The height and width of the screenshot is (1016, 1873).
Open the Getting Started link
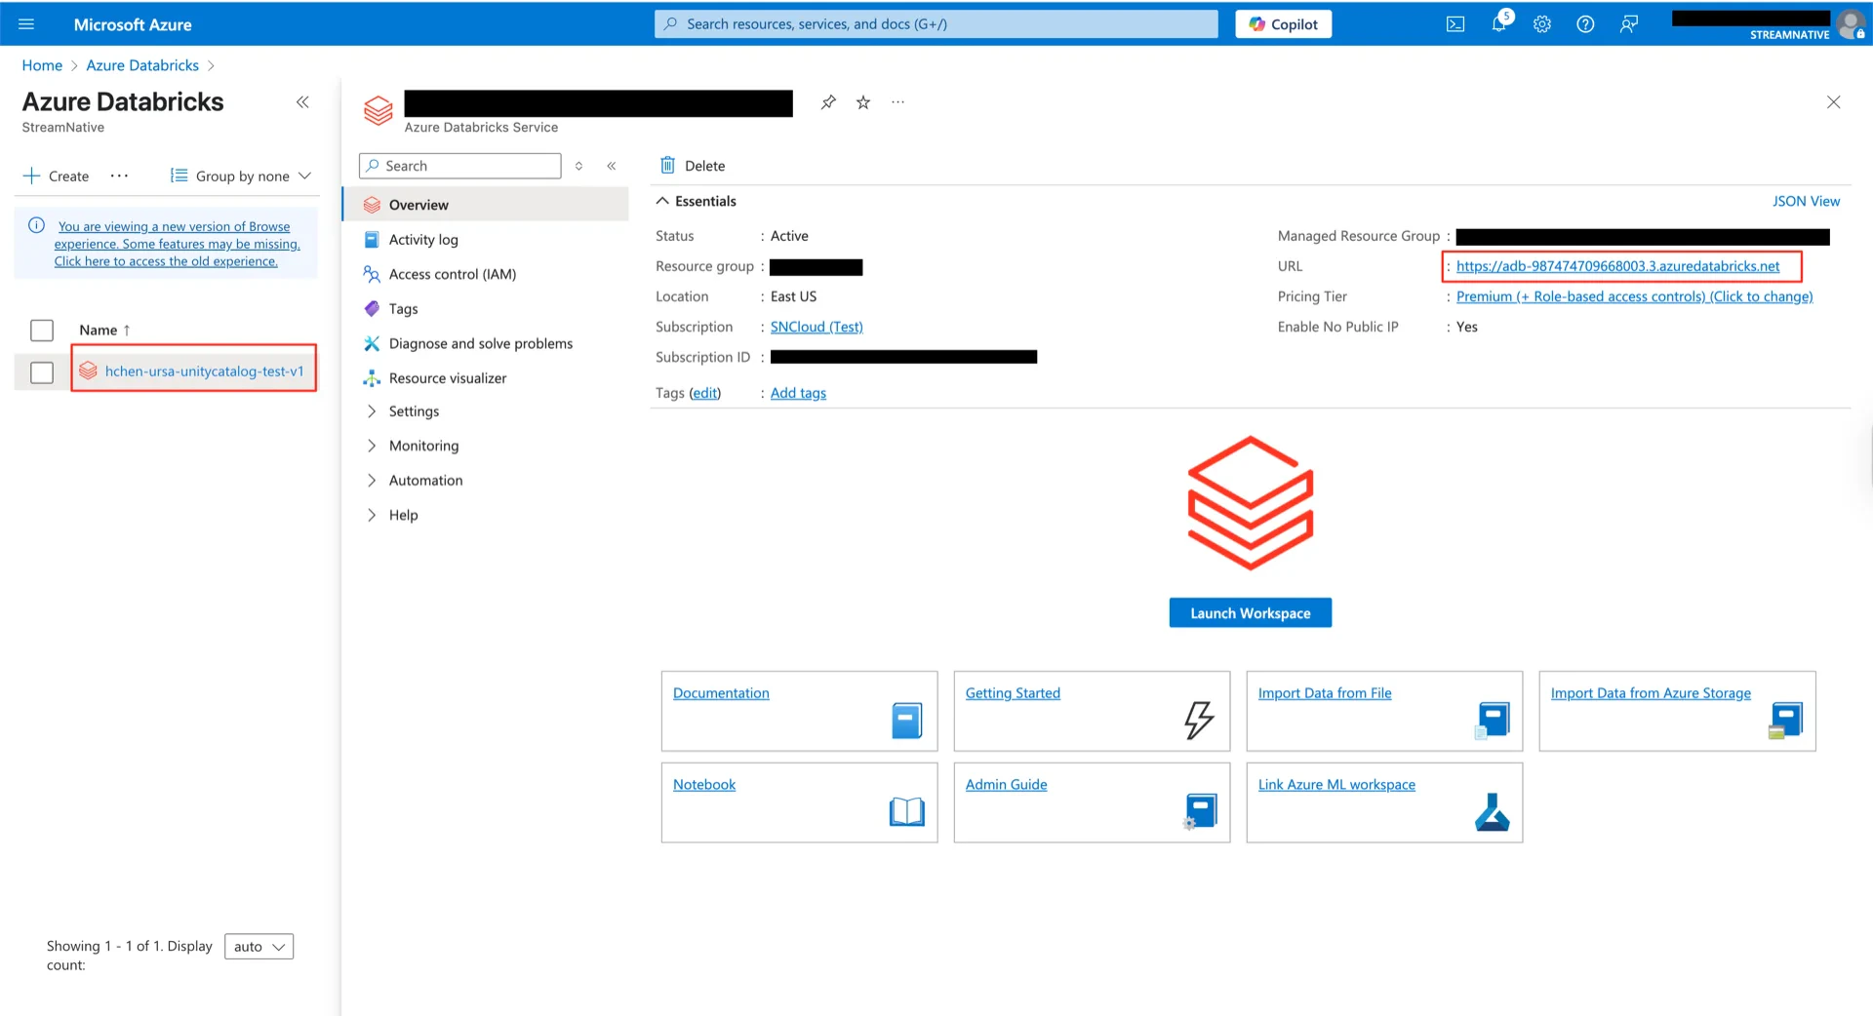tap(1013, 693)
